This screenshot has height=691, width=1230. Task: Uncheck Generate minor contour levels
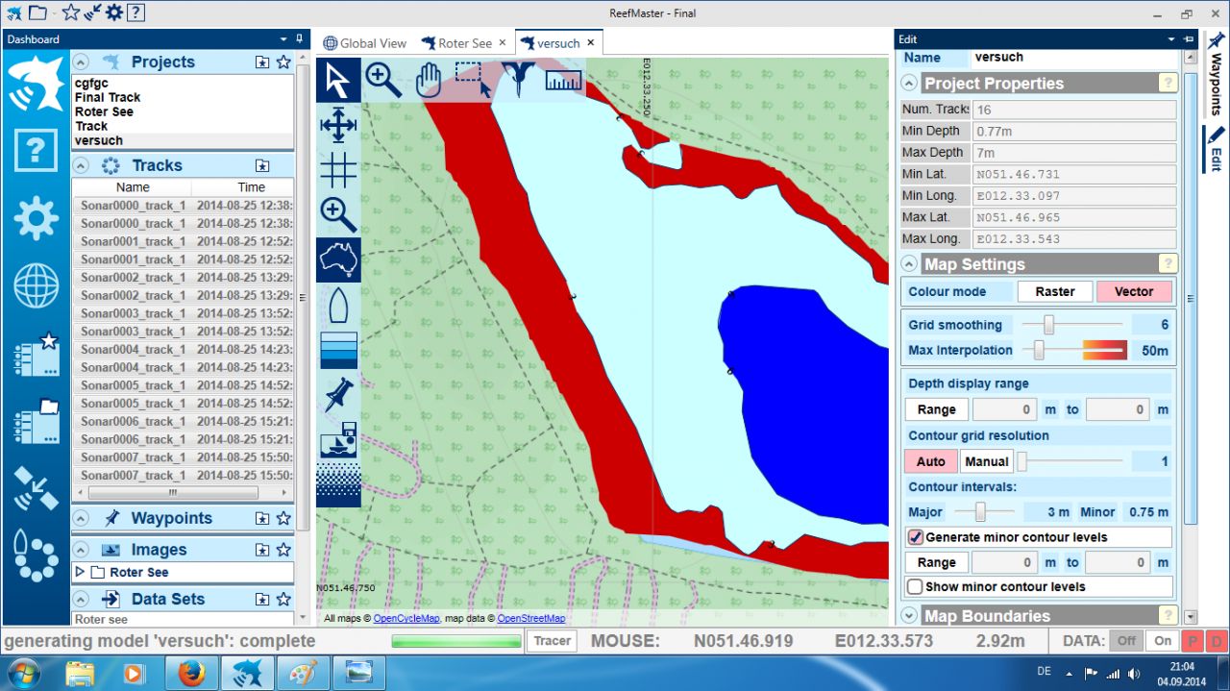(x=916, y=537)
